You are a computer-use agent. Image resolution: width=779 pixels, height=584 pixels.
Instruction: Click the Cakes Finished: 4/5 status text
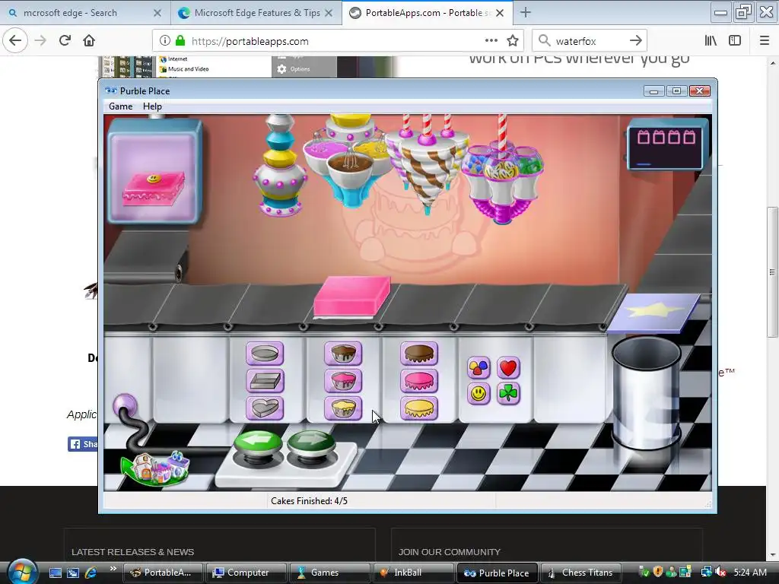click(309, 501)
